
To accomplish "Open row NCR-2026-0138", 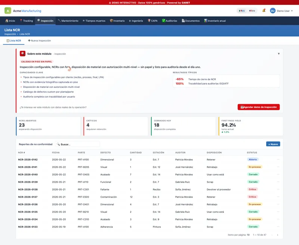I will pyautogui.click(x=149, y=189).
